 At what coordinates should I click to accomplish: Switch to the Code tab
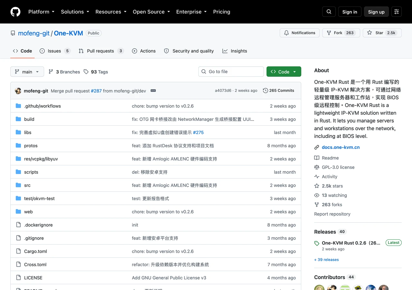23,51
